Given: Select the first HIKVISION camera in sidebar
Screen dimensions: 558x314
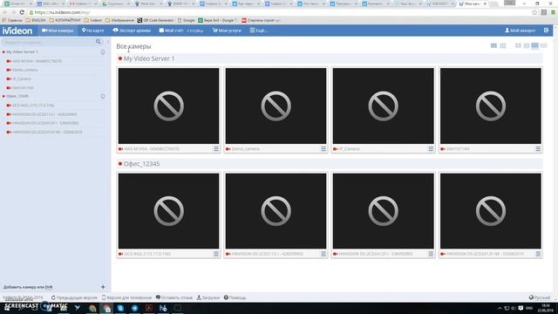Looking at the screenshot, I should pyautogui.click(x=42, y=114).
